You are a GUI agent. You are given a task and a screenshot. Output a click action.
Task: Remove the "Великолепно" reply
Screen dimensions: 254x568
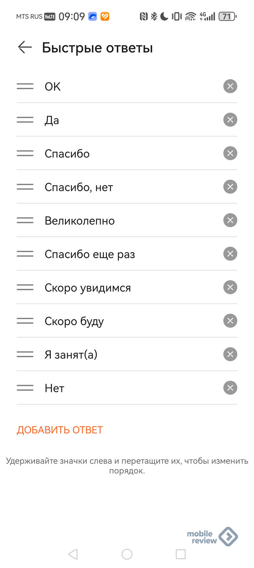click(x=230, y=220)
